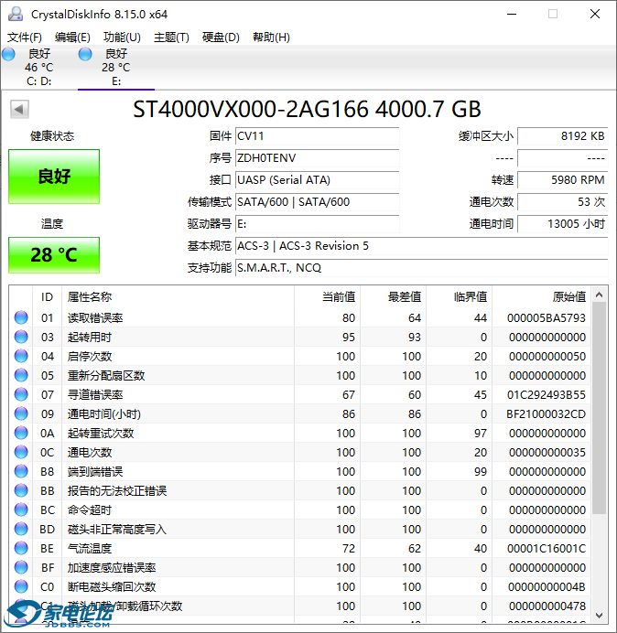Click the 健康状态 label
The image size is (617, 633).
click(52, 136)
